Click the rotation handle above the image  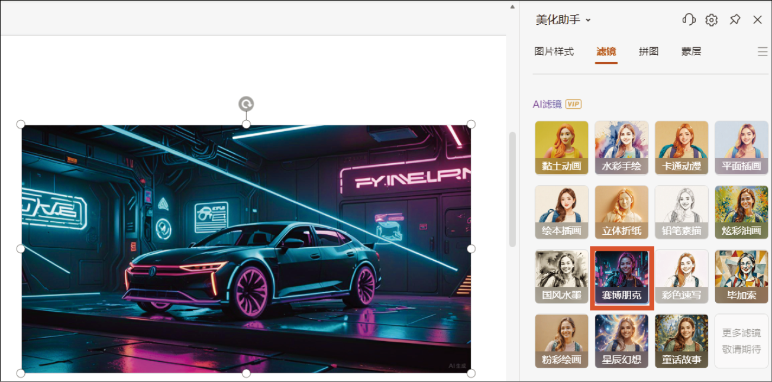246,105
